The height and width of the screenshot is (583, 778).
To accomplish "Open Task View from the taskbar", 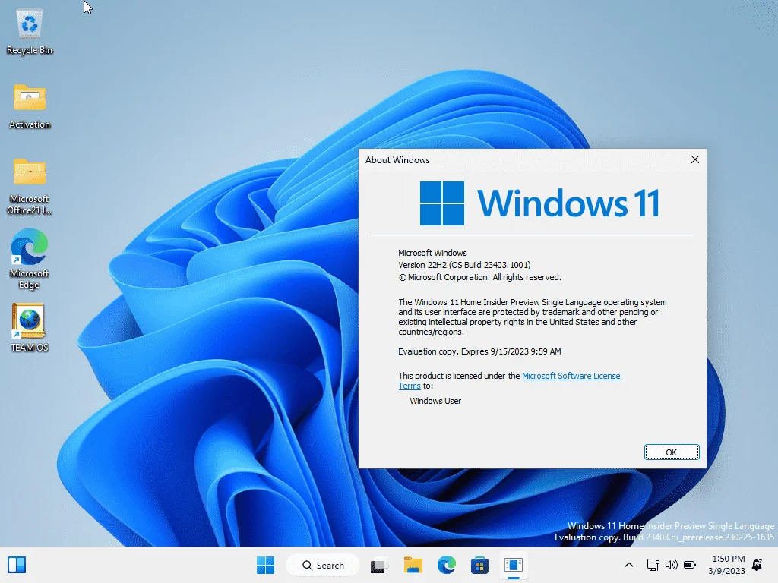I will tap(378, 565).
